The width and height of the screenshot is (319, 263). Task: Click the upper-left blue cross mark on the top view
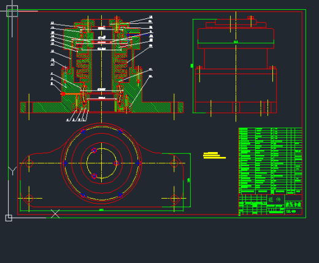coord(83,131)
